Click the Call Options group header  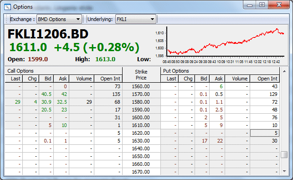(x=63, y=71)
